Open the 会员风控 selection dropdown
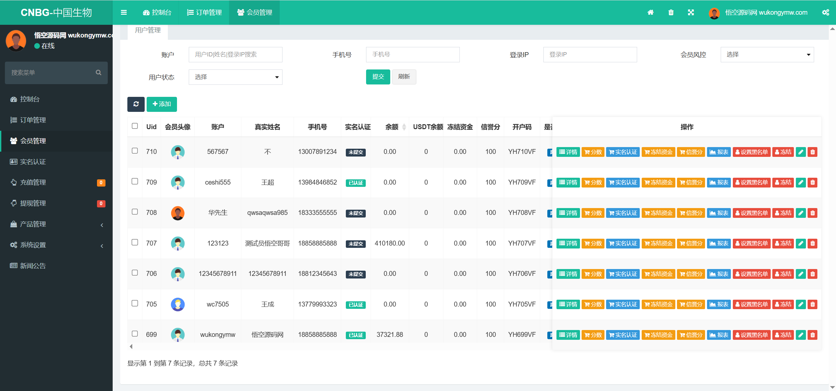The width and height of the screenshot is (836, 391). point(767,54)
